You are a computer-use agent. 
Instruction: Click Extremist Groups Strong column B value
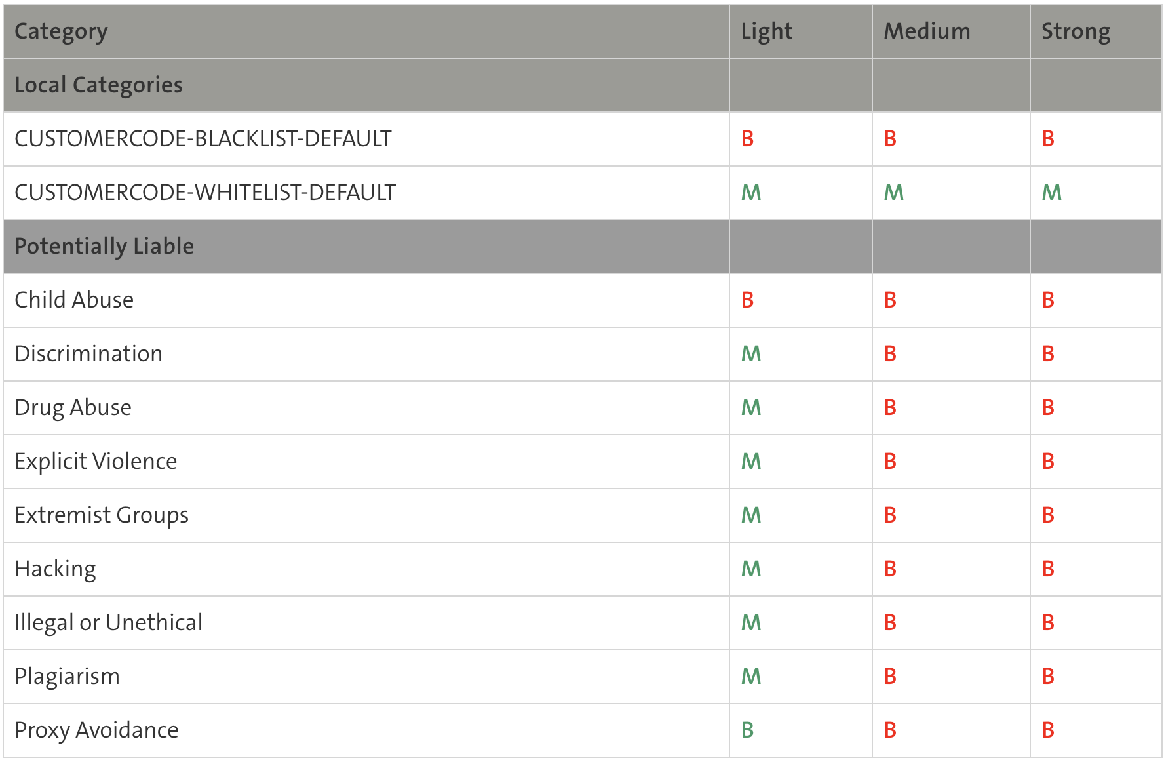pos(1048,515)
